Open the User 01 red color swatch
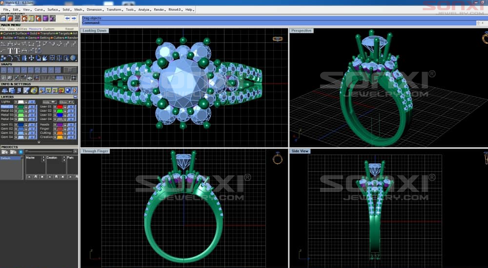Image resolution: width=488 pixels, height=268 pixels. (60, 106)
